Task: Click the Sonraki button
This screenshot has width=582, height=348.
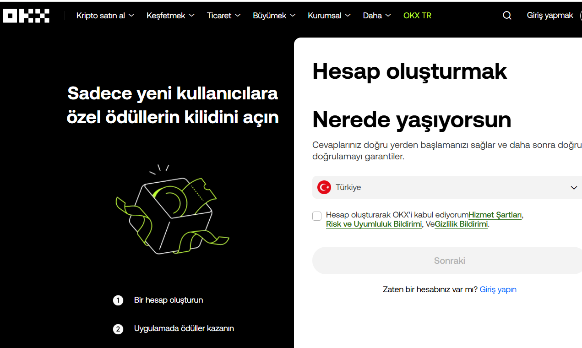Action: click(447, 261)
